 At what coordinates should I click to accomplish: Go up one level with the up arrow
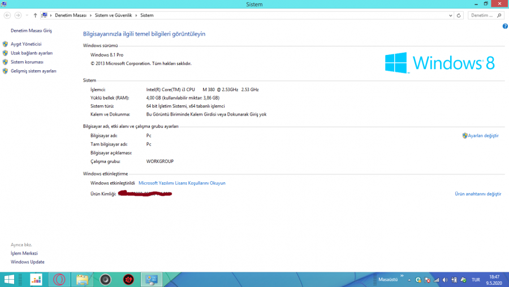(x=35, y=15)
